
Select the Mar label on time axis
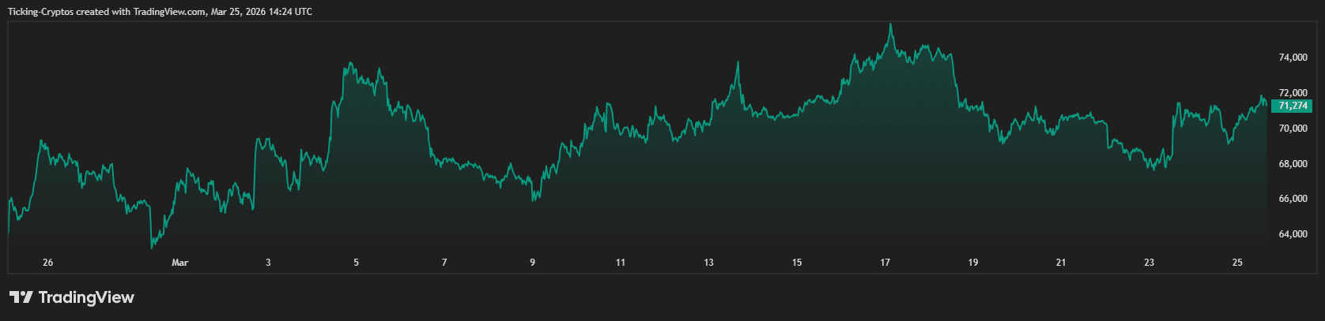tap(180, 263)
